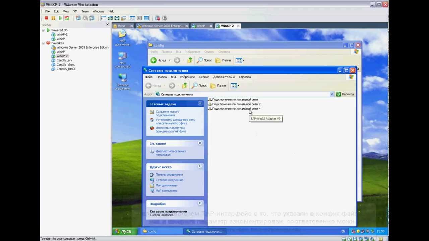Screen dimensions: 429x241
Task: Click the Console view icon in VMware toolbar
Action: point(146,18)
